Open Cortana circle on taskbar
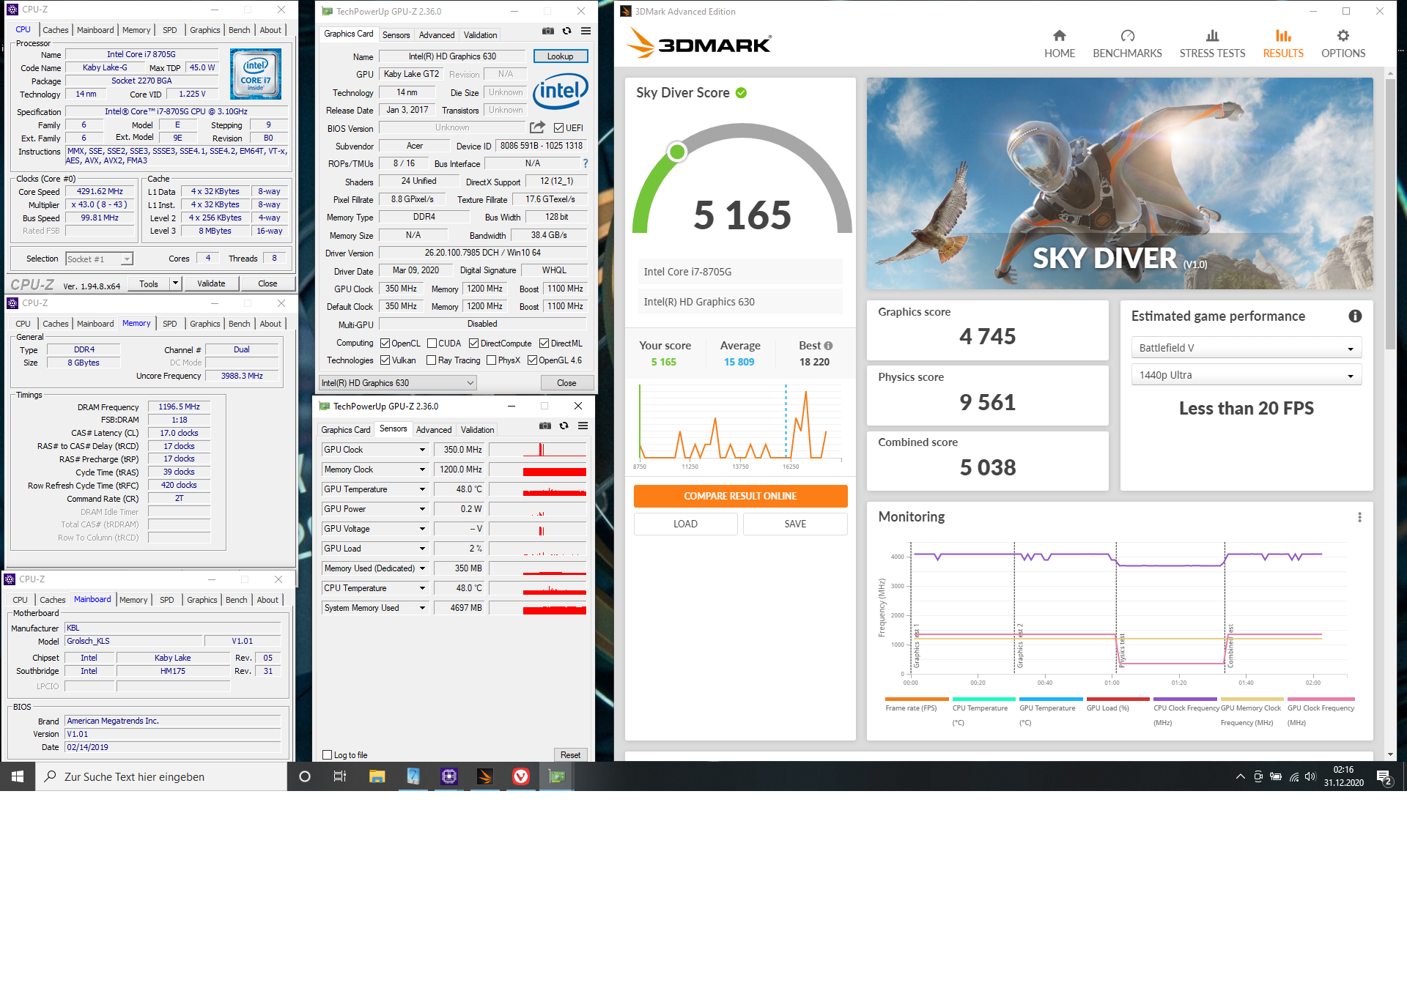 [305, 776]
